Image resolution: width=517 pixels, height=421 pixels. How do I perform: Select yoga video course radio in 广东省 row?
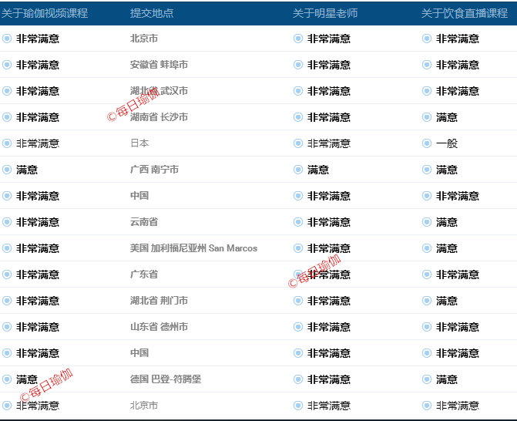click(x=7, y=274)
